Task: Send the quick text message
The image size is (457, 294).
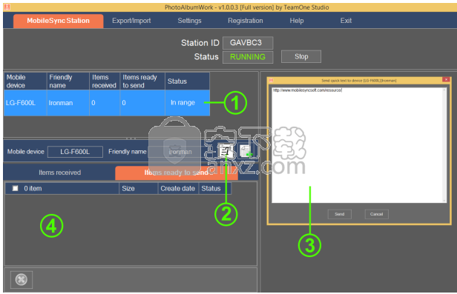Action: [x=340, y=214]
